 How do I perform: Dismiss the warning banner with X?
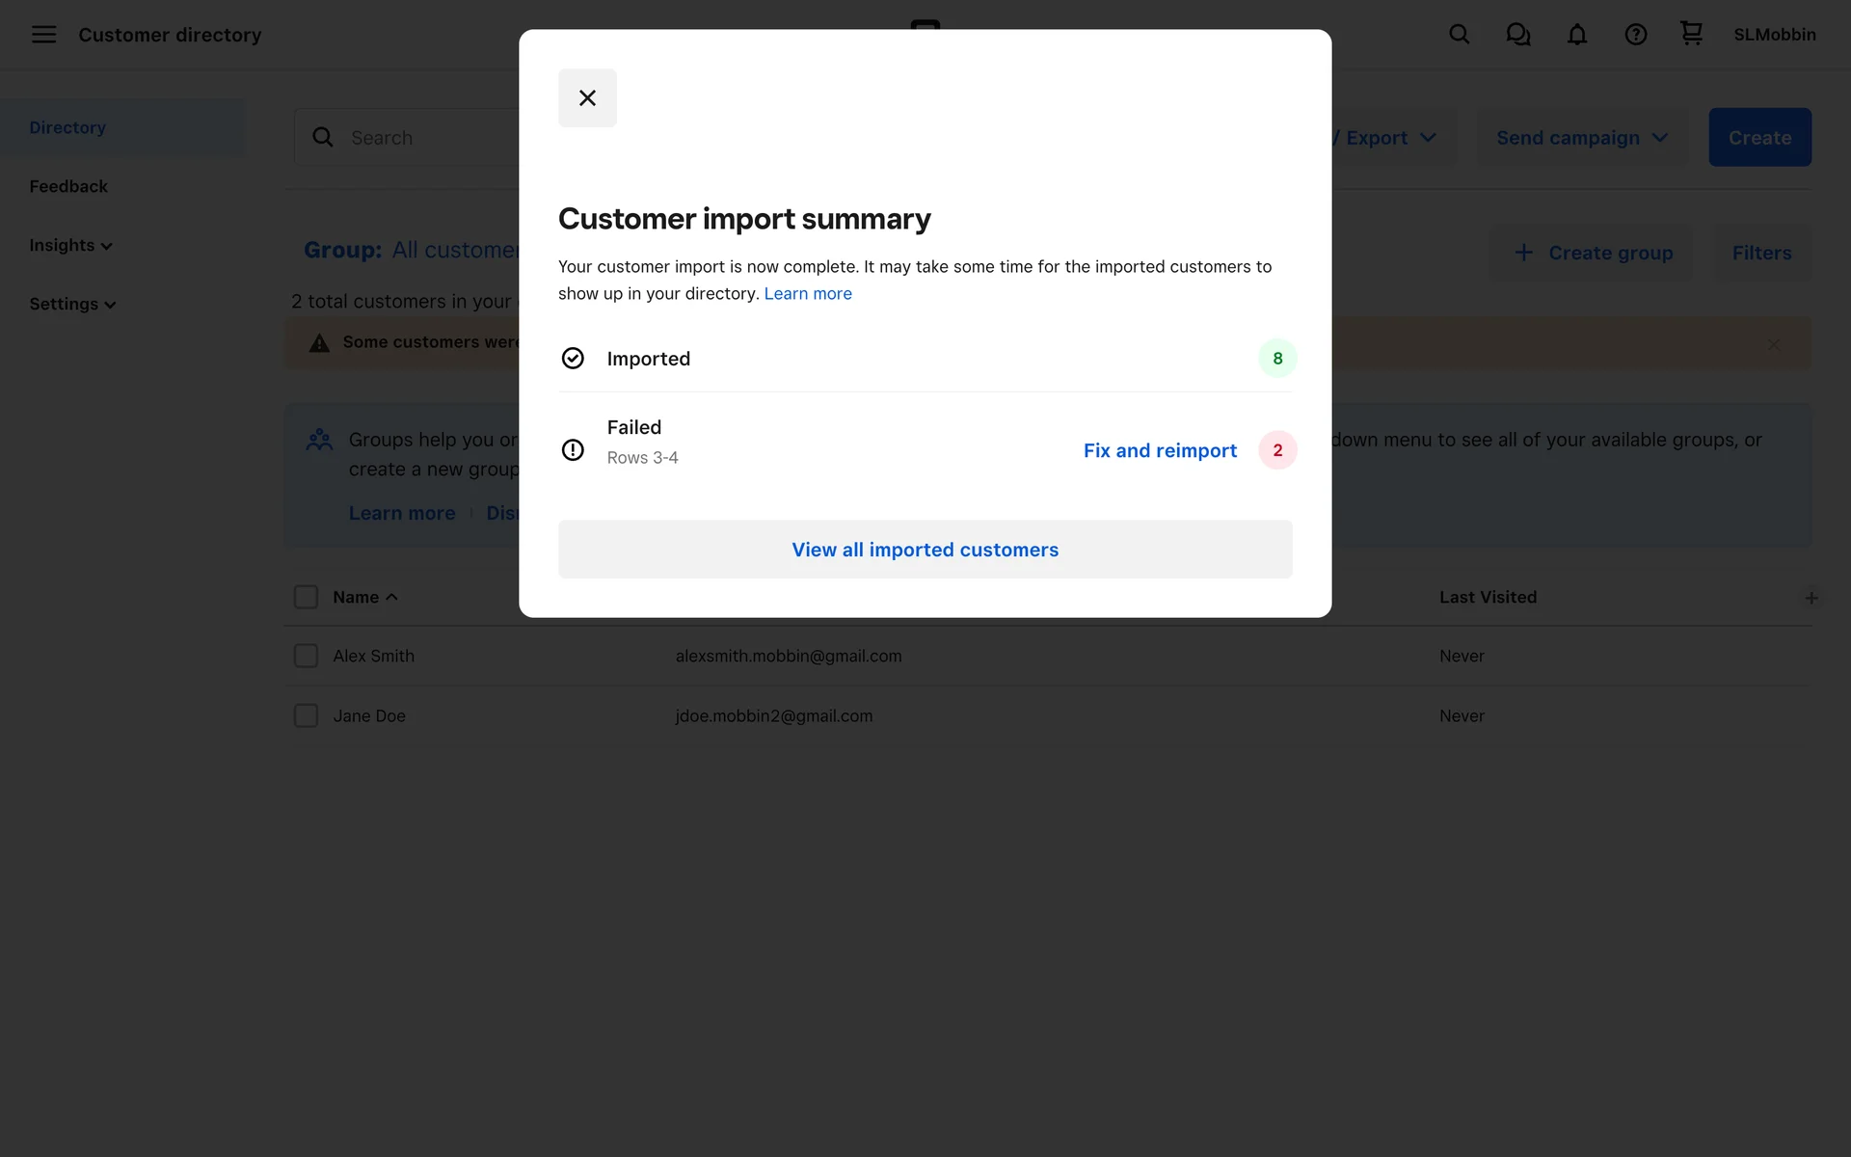point(1774,344)
